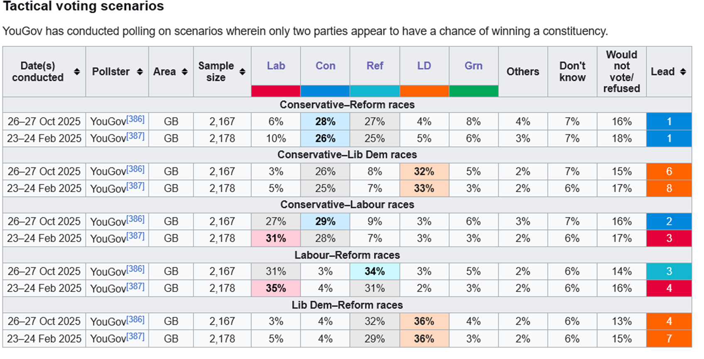This screenshot has width=704, height=359.
Task: Open citation 386 in Labour–Reform races
Action: 135,269
